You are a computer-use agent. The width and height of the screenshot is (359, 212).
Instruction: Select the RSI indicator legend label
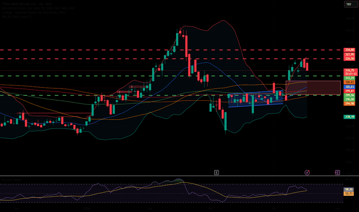[x=11, y=180]
